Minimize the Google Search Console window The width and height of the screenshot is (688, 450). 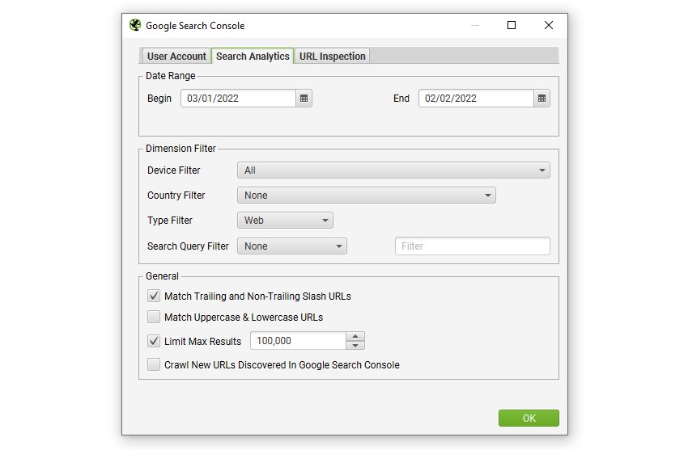[475, 25]
